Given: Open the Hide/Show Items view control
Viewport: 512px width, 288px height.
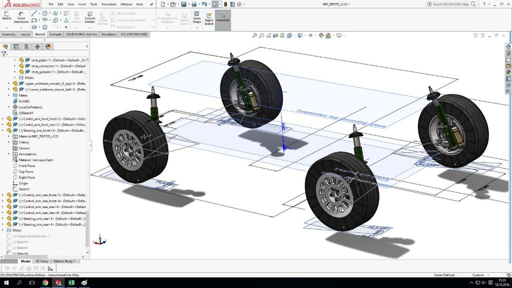Looking at the screenshot, I should tap(310, 35).
